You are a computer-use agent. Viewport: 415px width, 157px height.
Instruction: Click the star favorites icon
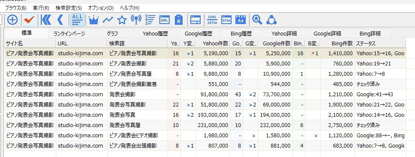click(122, 20)
